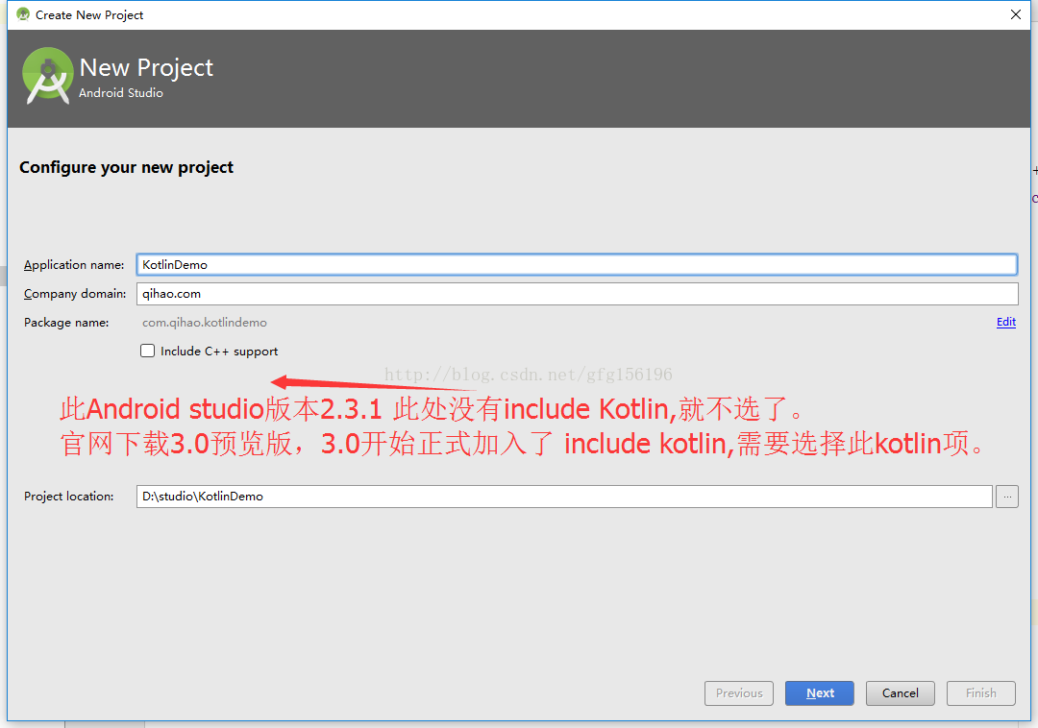Screen dimensions: 1038x728
Task: Click the 'Configure your new project' heading
Action: pyautogui.click(x=127, y=167)
